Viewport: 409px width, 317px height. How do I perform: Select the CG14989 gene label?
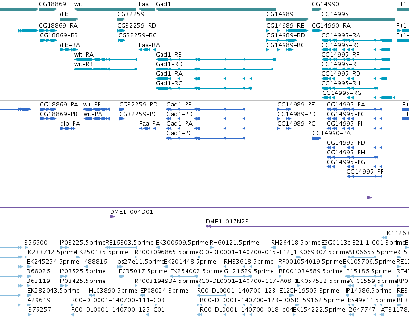[280, 14]
